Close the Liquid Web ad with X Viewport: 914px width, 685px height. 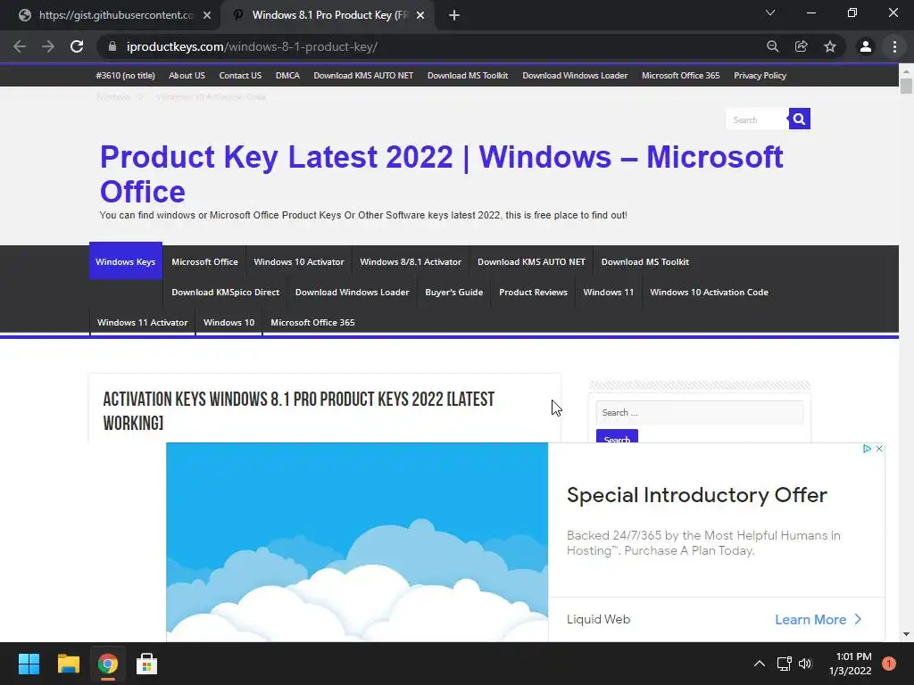tap(879, 449)
